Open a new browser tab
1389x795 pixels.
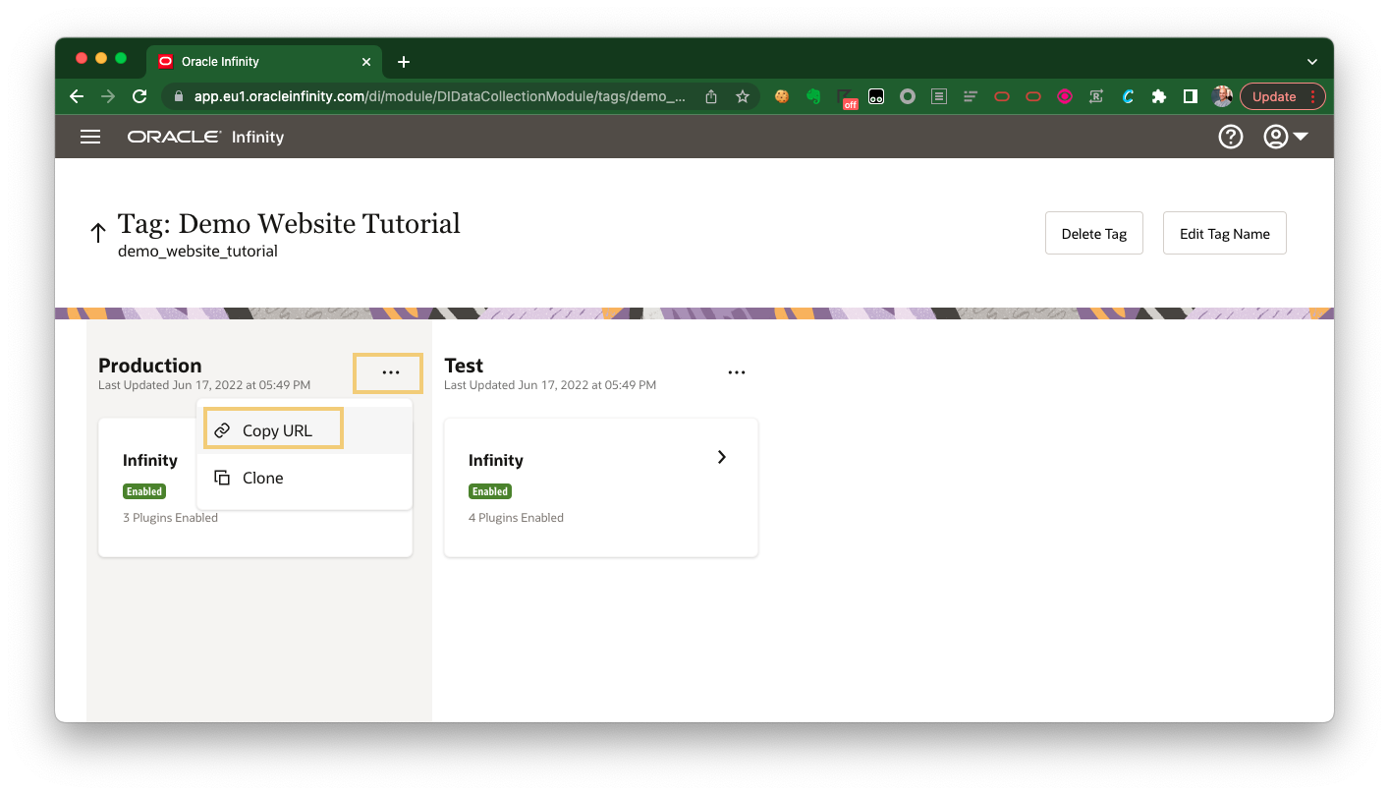[x=403, y=61]
